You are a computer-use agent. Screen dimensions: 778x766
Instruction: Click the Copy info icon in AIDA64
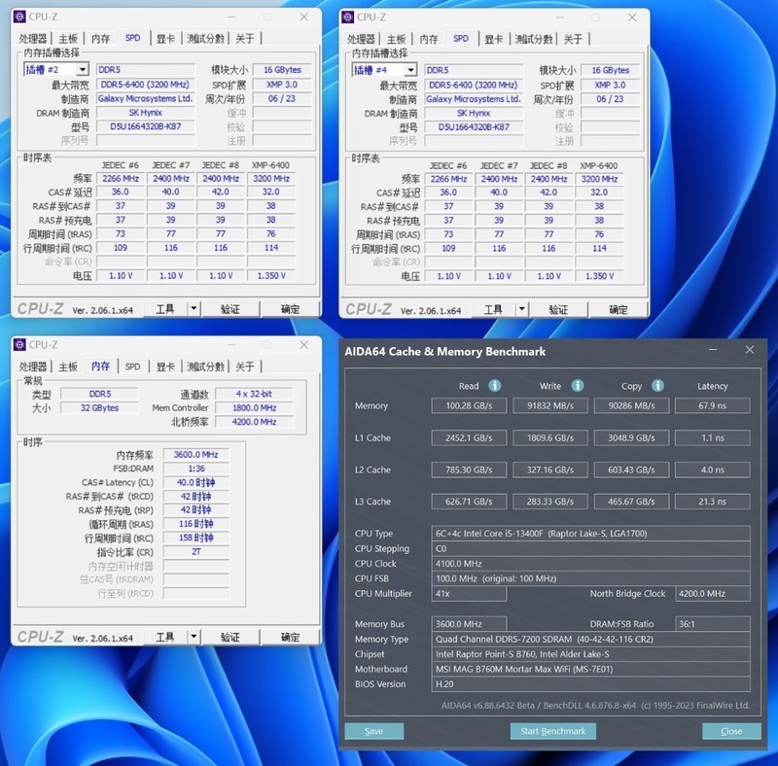point(657,386)
